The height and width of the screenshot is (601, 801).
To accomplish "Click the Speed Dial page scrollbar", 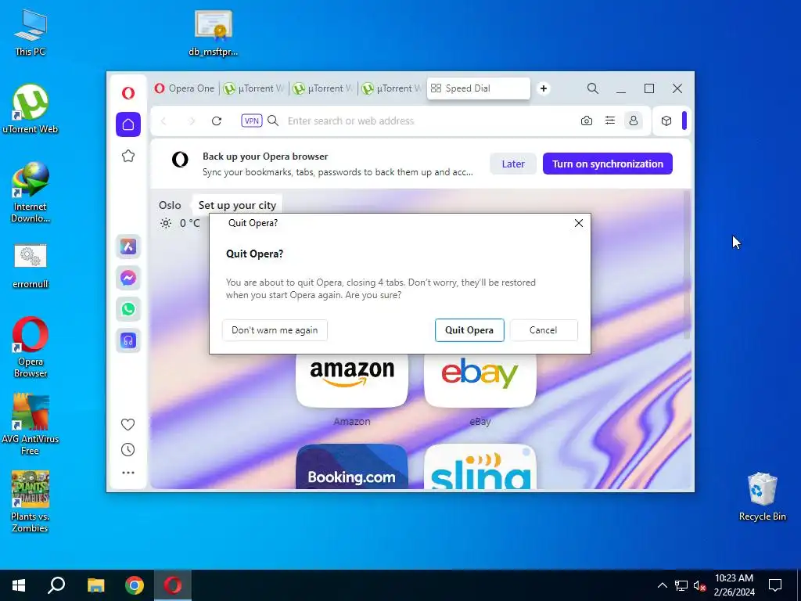I will 687,265.
